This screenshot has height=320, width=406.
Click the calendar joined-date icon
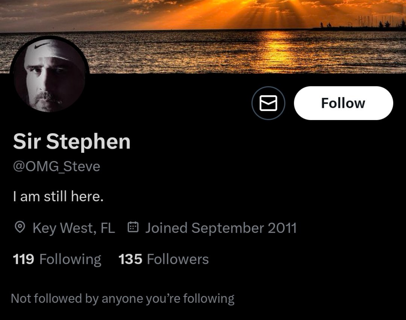(x=133, y=227)
